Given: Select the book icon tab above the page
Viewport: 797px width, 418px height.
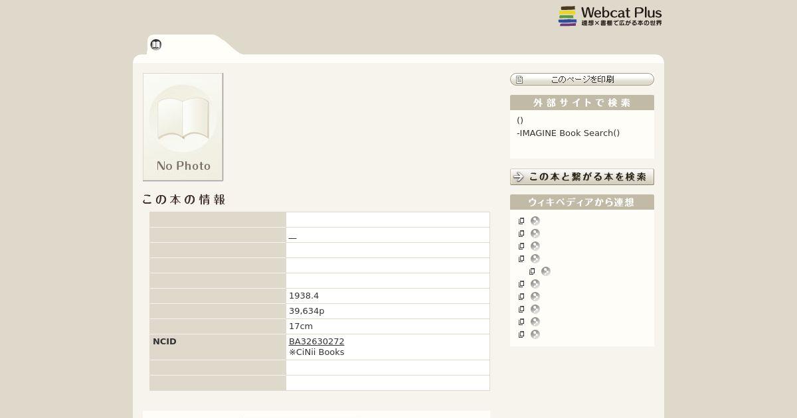Looking at the screenshot, I should click(156, 44).
